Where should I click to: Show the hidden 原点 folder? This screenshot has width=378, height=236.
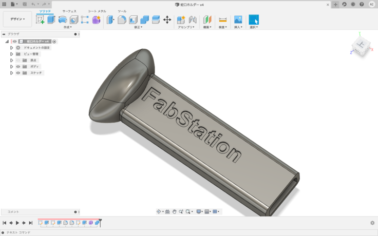click(x=18, y=60)
